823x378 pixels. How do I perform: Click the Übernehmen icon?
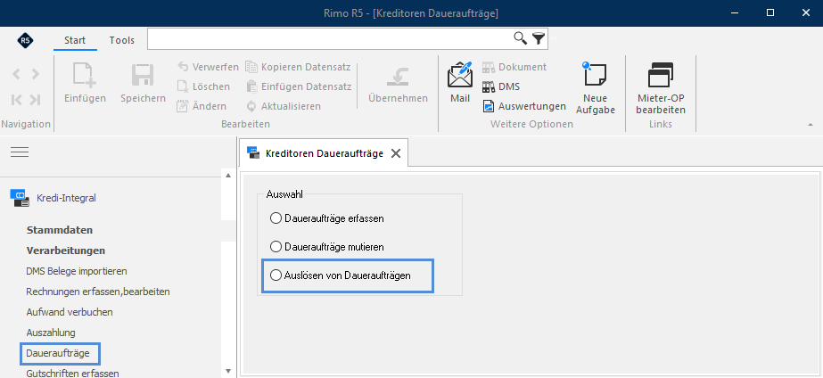(398, 76)
